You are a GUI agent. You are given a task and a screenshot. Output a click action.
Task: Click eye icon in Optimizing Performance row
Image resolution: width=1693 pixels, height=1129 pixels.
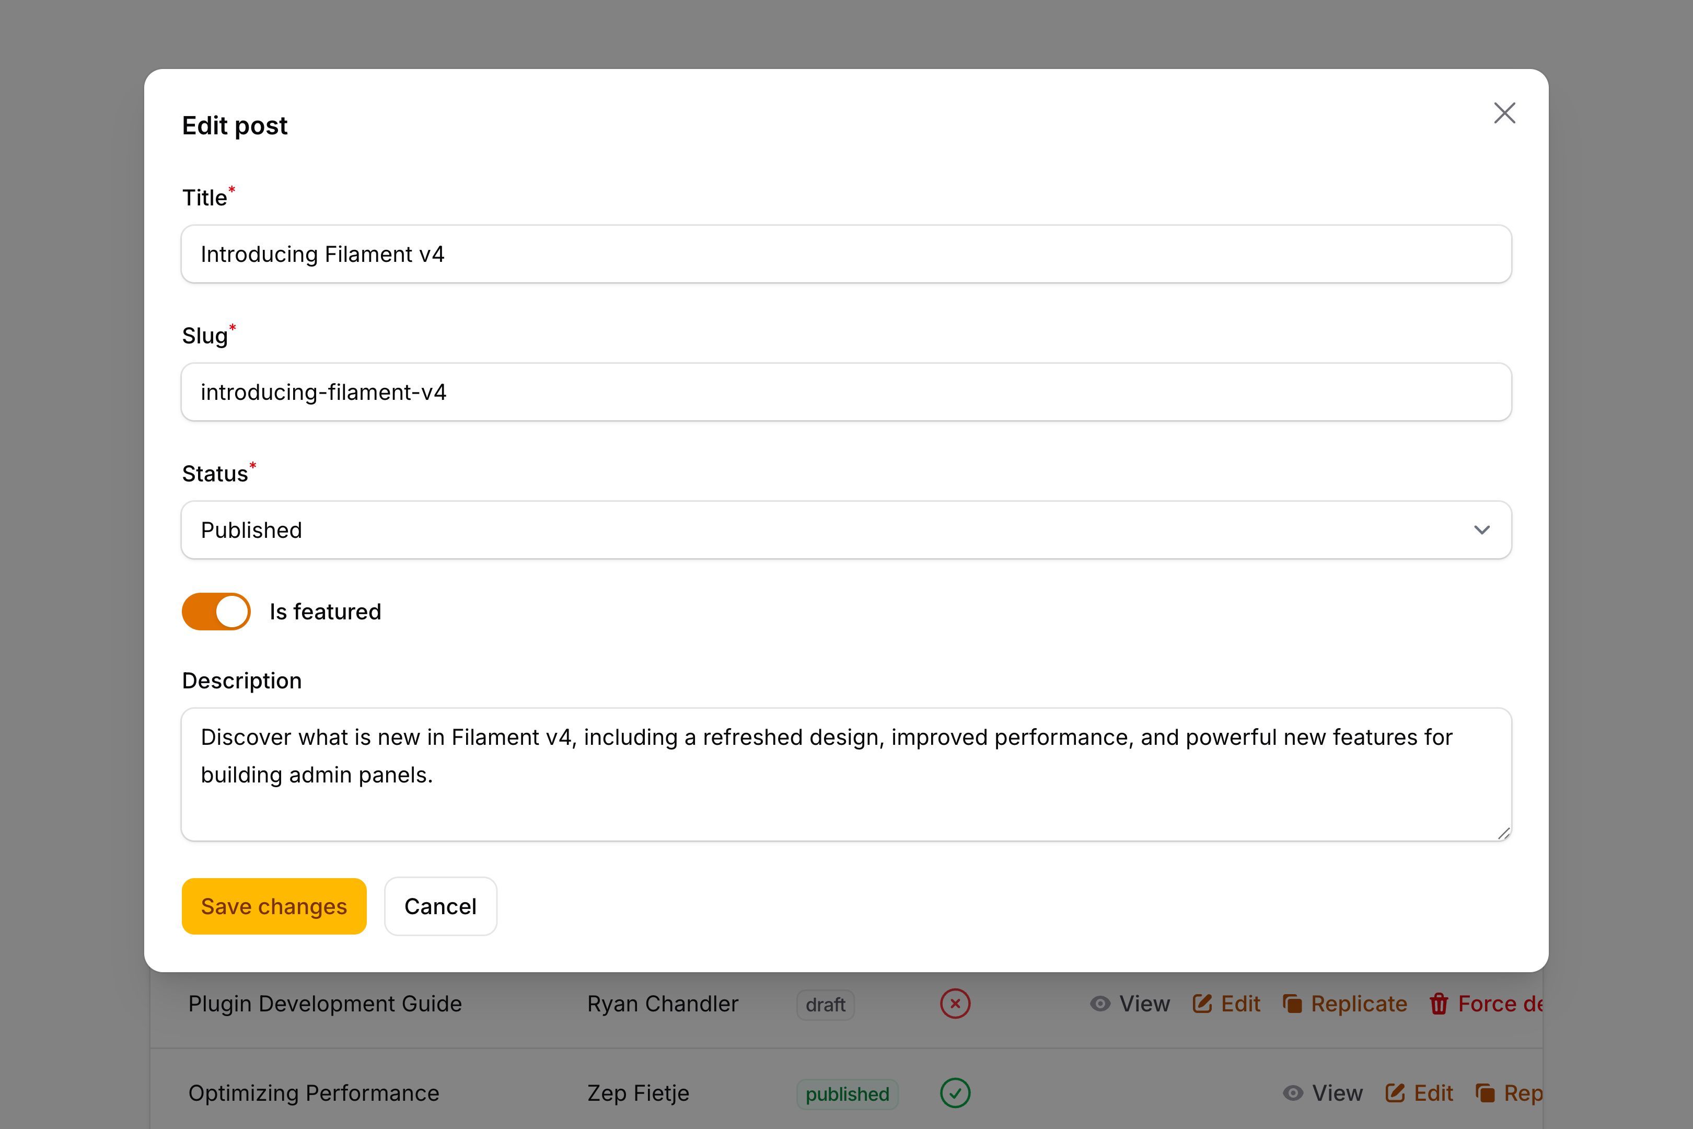[1293, 1093]
